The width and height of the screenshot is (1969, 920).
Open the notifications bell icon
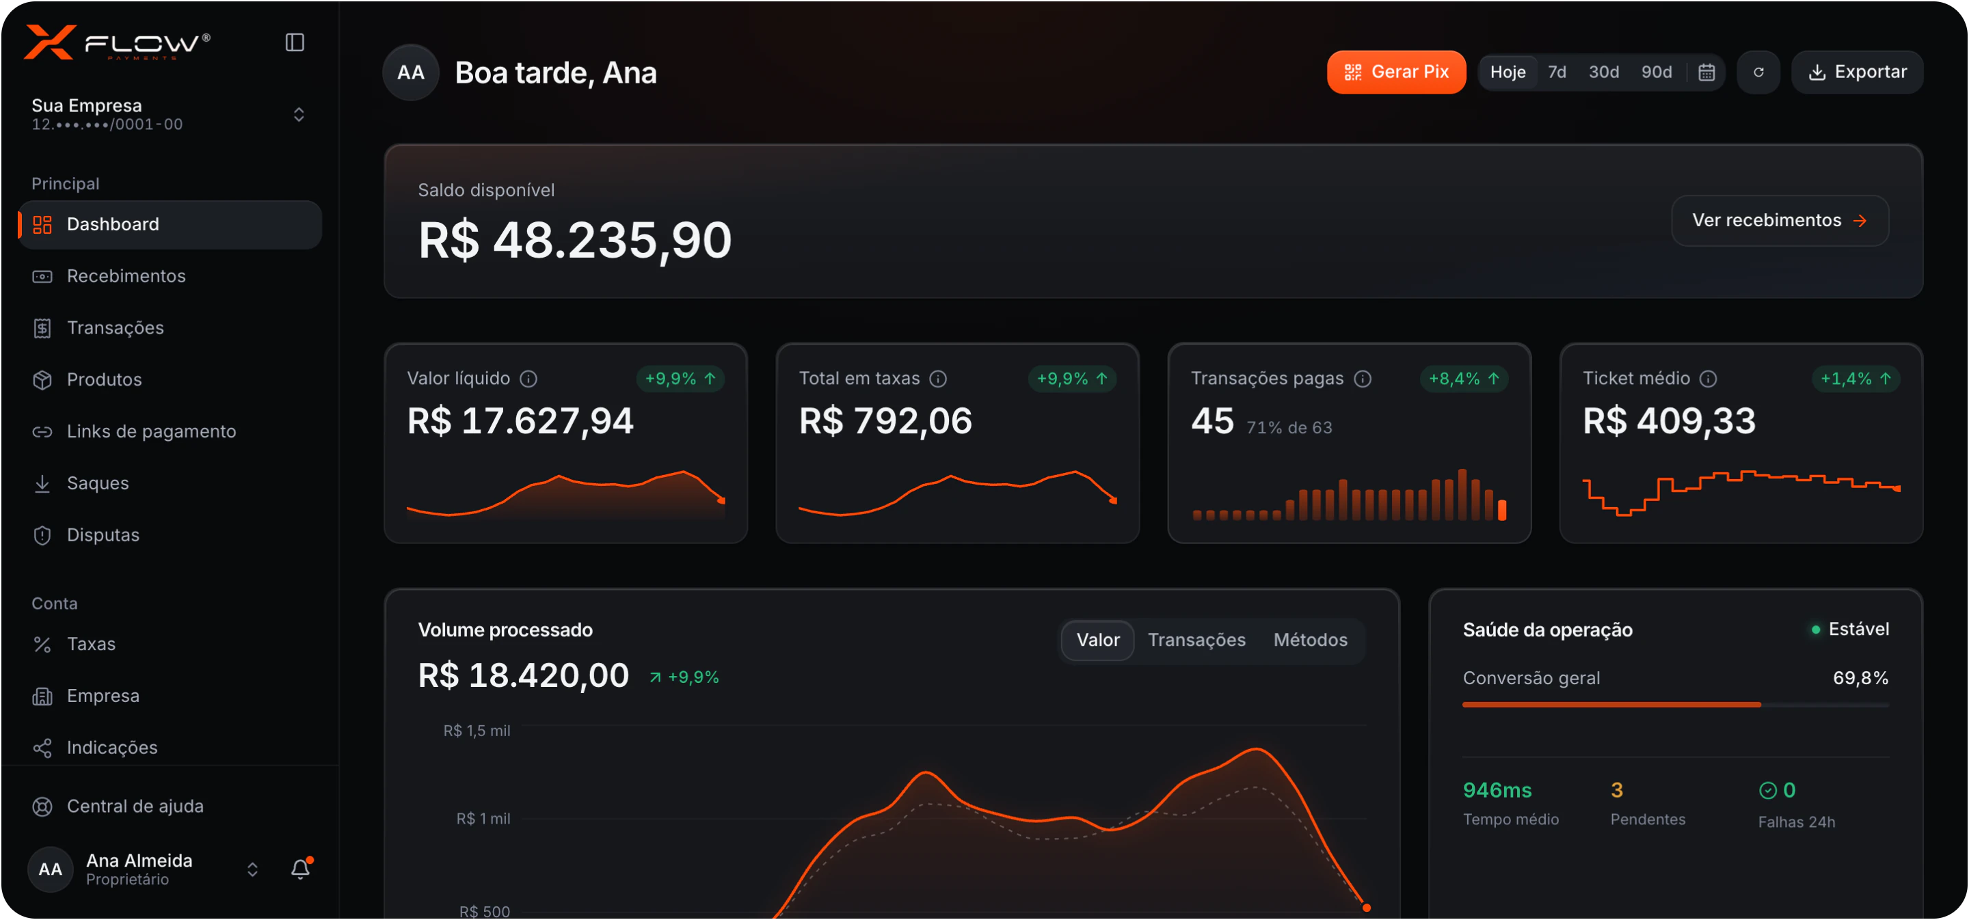tap(300, 869)
